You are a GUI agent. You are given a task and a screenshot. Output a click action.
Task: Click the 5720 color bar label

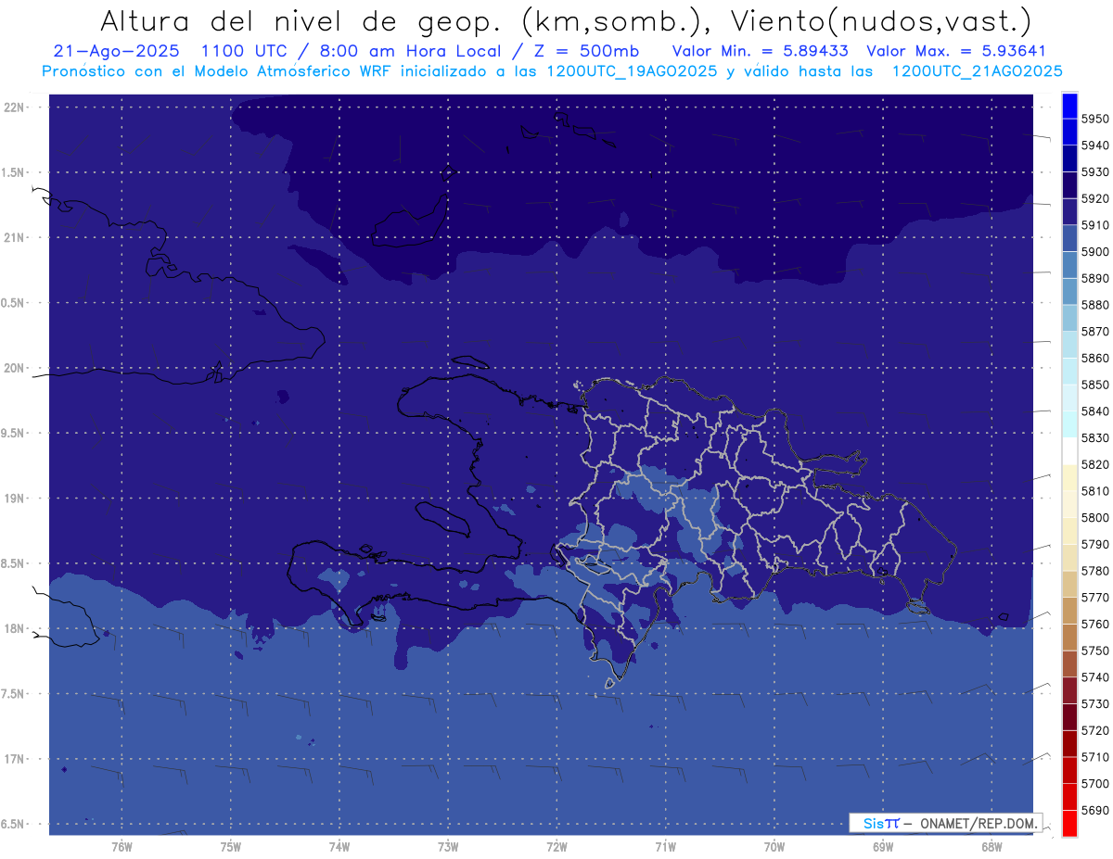click(1095, 730)
